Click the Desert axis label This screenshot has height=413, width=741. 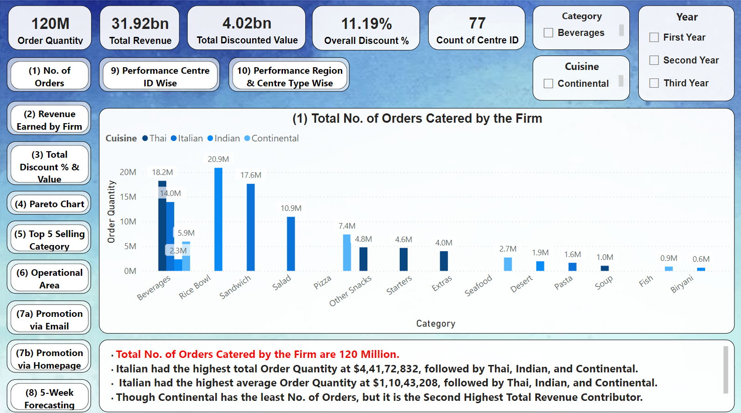tap(521, 284)
